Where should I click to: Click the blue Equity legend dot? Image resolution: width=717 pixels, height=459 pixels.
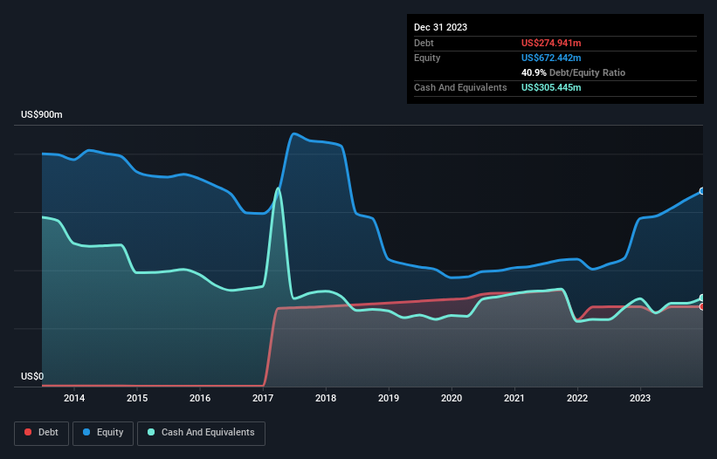86,432
